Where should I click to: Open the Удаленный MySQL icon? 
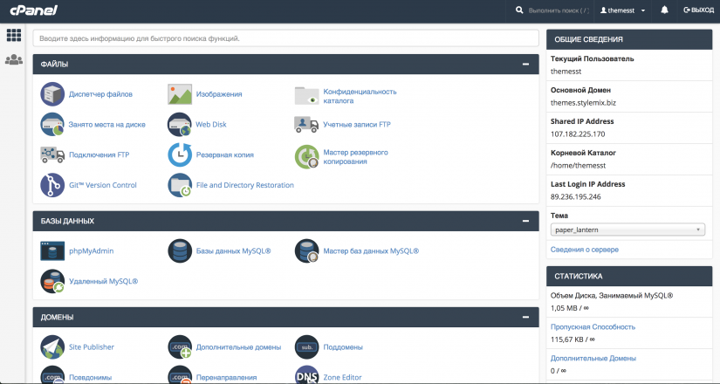point(52,281)
